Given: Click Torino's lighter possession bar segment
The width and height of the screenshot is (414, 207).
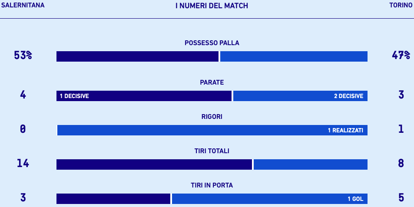Looking at the screenshot, I should 294,56.
